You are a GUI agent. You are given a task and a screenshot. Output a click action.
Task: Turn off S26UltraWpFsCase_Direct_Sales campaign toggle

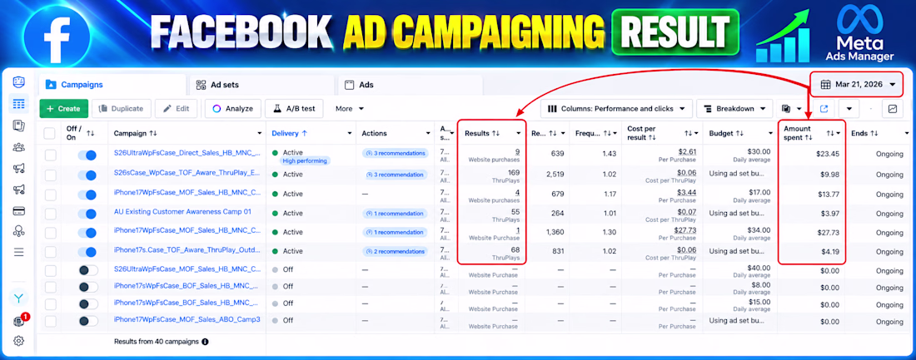pos(87,155)
